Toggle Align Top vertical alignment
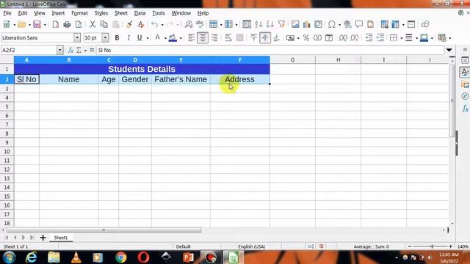Image resolution: width=470 pixels, height=264 pixels. click(x=253, y=37)
